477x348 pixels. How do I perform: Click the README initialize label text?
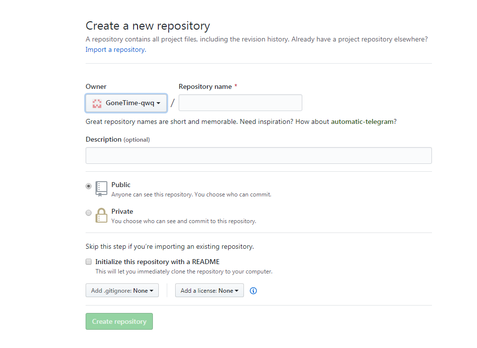click(x=157, y=262)
